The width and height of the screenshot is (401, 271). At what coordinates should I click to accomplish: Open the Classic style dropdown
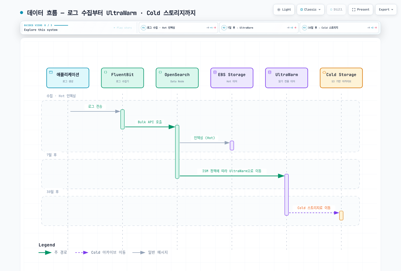click(x=311, y=10)
